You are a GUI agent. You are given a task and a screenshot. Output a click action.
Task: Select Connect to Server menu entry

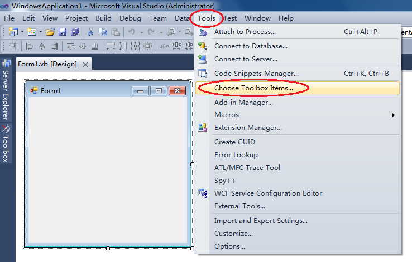coord(298,59)
